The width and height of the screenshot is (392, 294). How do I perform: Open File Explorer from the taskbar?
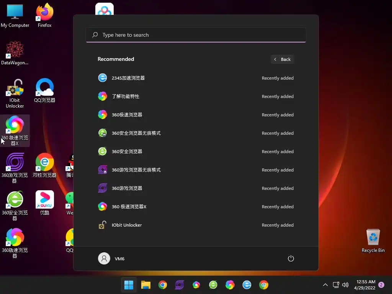(146, 285)
